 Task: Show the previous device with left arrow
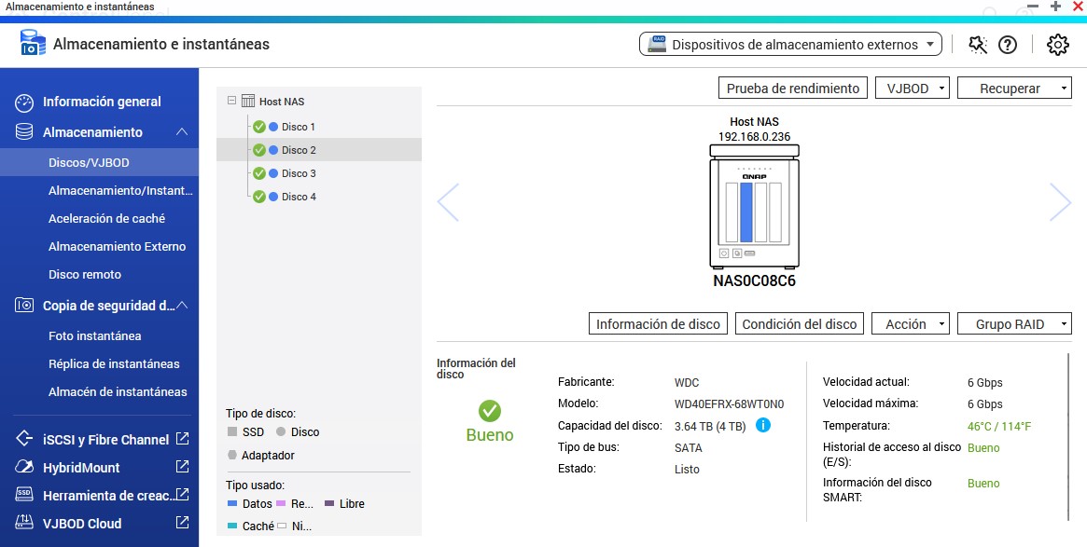point(448,202)
